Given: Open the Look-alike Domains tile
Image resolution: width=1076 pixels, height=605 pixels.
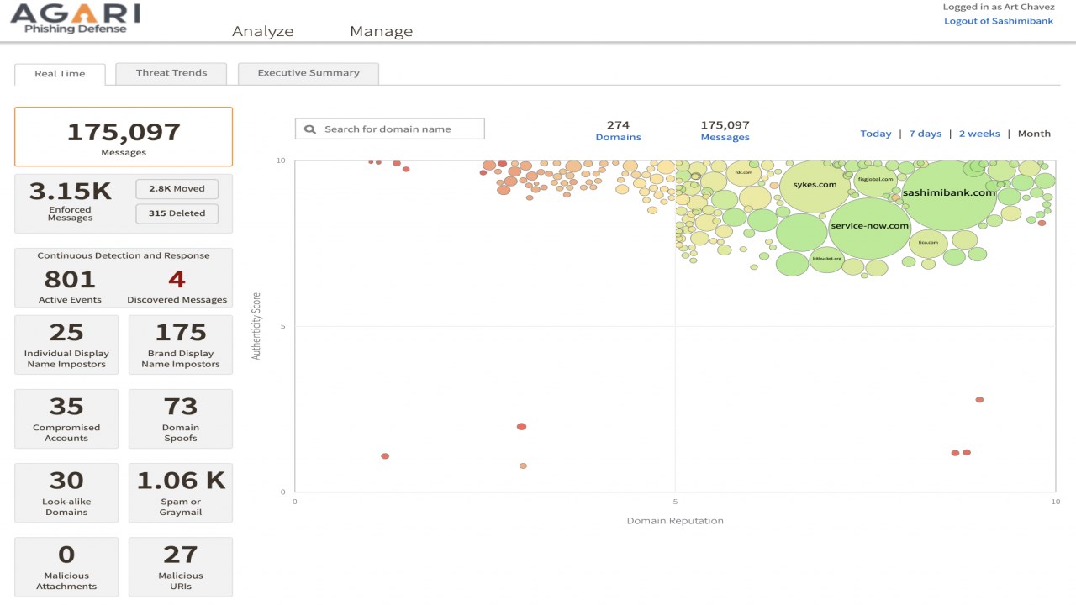Looking at the screenshot, I should [x=66, y=492].
